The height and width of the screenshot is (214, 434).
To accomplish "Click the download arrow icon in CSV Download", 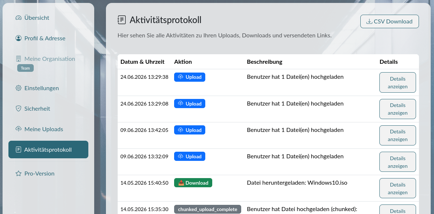I will [x=369, y=22].
